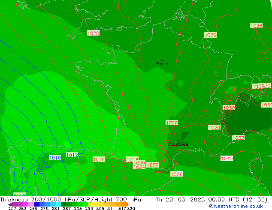The image size is (272, 210).
Task: Click the purple arrow at the legend's left end
Action: pos(10,204)
